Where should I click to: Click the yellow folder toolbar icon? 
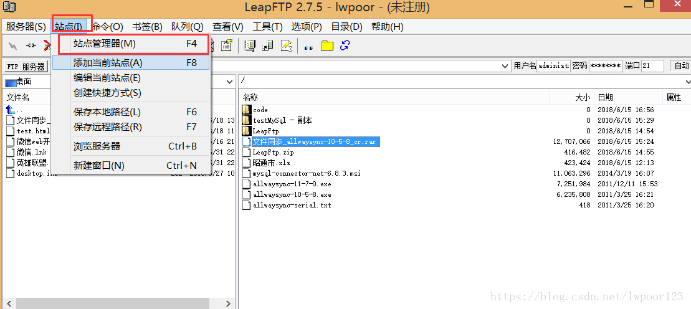point(327,45)
